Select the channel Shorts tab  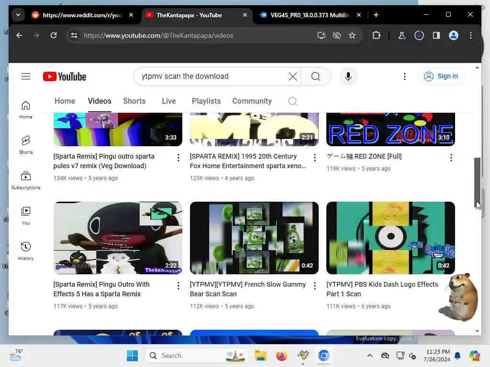pyautogui.click(x=134, y=101)
